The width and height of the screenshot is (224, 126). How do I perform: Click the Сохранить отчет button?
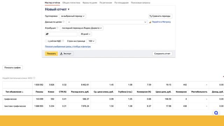coord(162,54)
